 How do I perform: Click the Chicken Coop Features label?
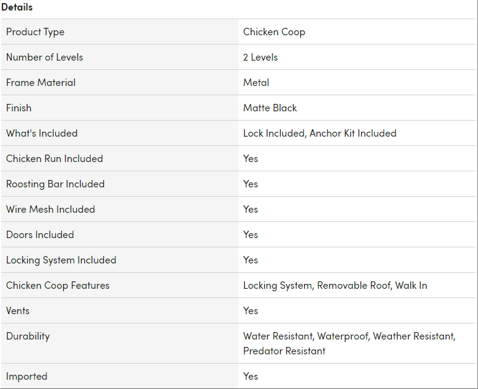point(58,285)
